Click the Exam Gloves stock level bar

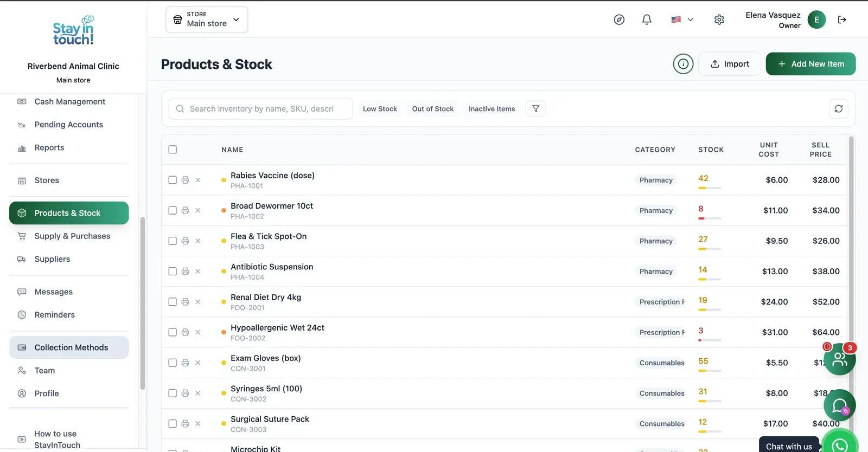pyautogui.click(x=710, y=371)
